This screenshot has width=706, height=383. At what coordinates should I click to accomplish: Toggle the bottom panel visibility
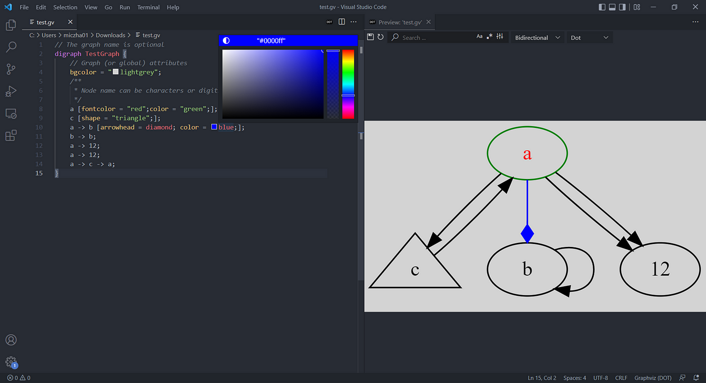612,7
